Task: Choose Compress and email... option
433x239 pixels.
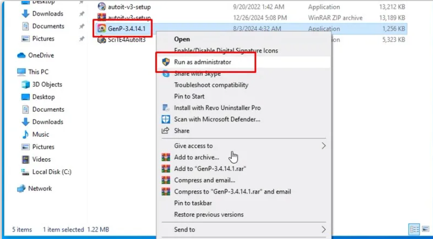Action: click(x=204, y=180)
